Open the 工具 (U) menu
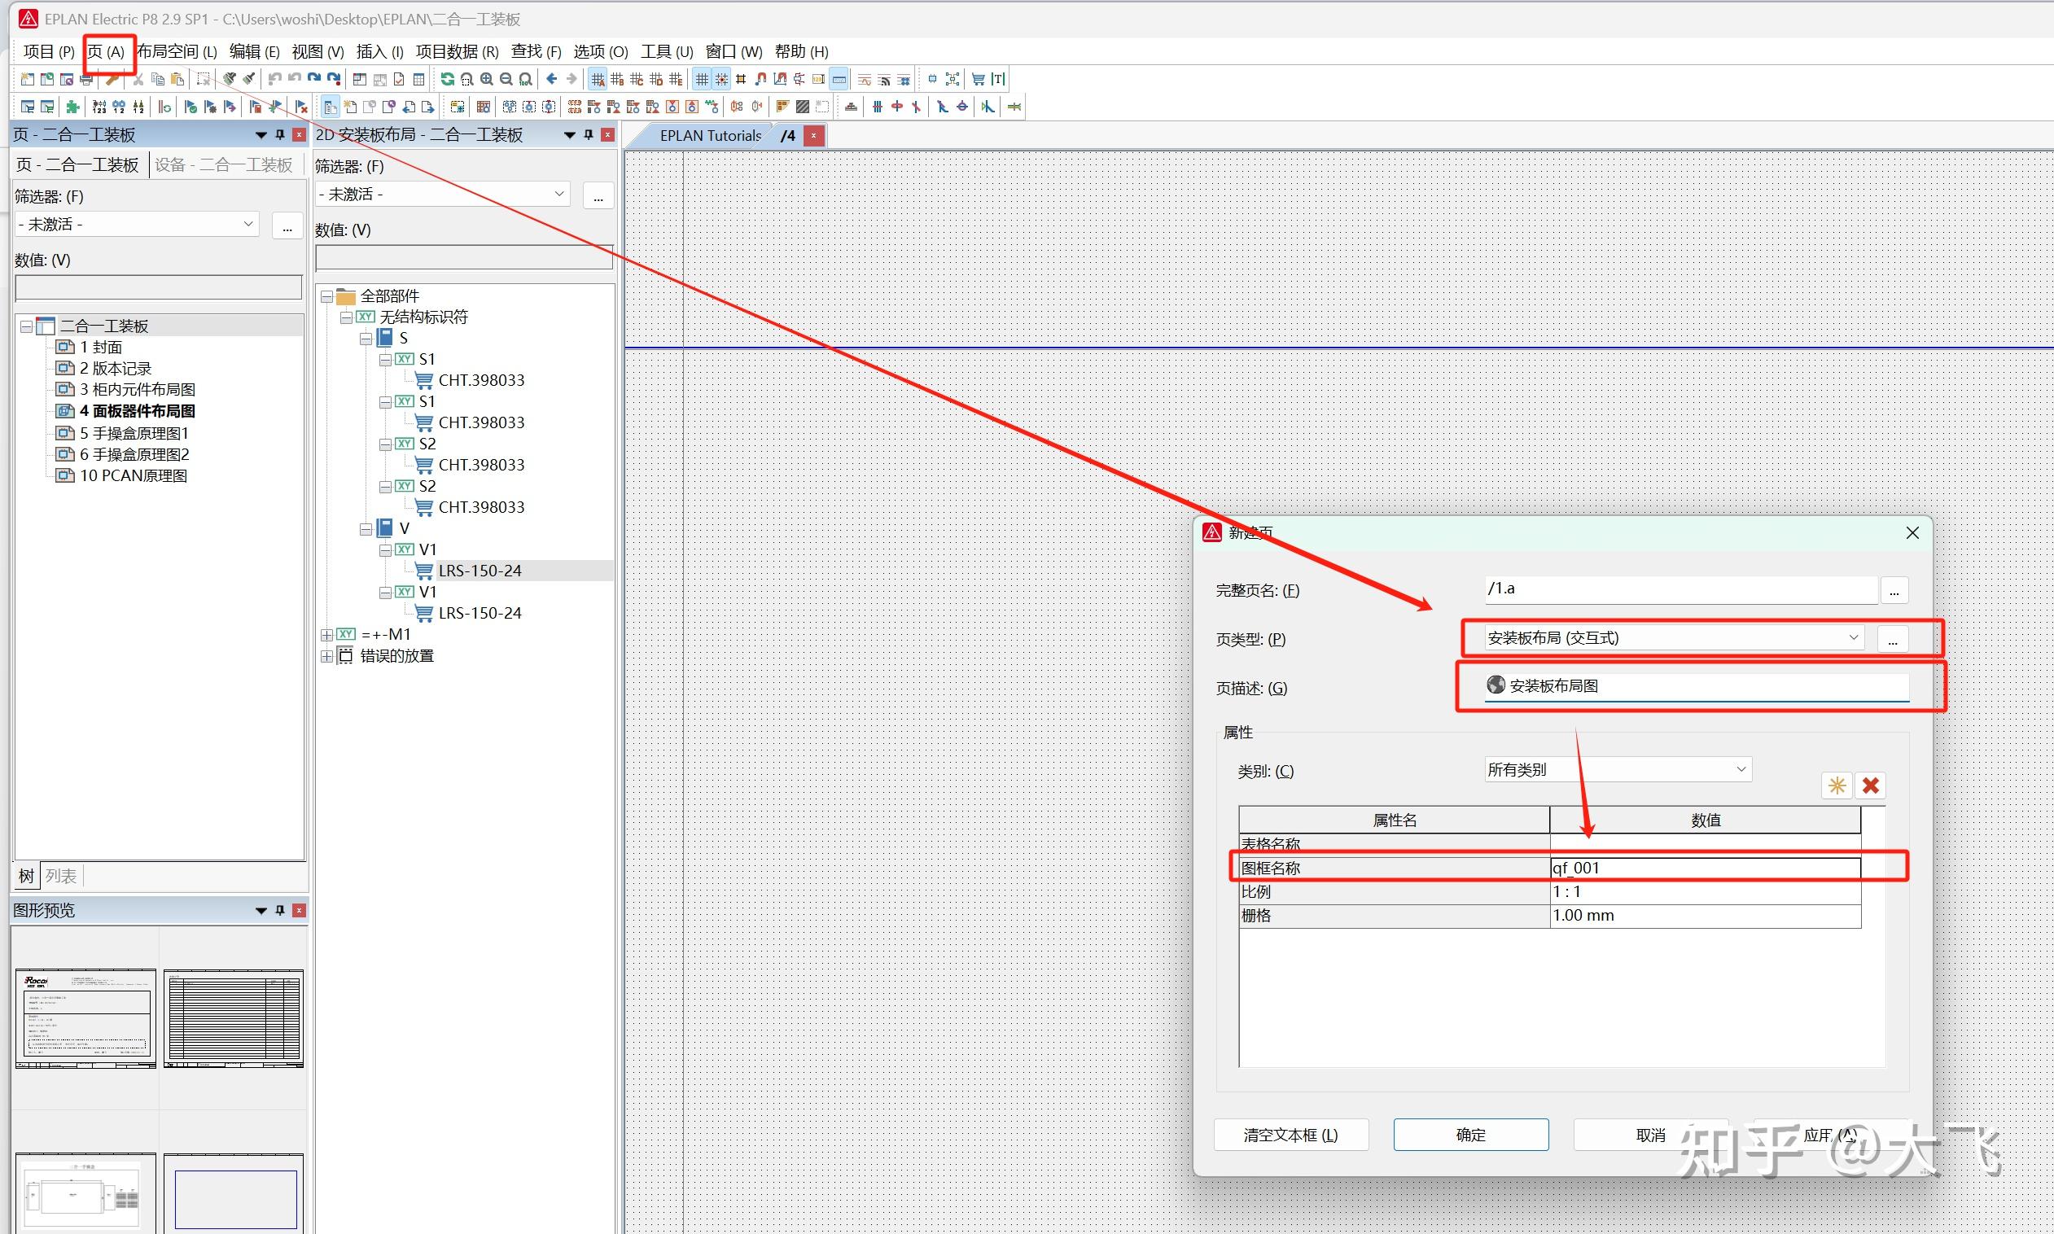 click(667, 51)
